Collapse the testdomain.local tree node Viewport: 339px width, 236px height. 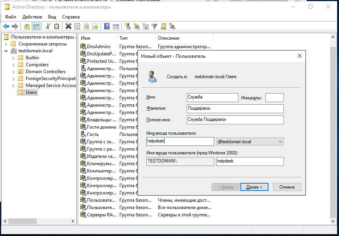(x=6, y=51)
